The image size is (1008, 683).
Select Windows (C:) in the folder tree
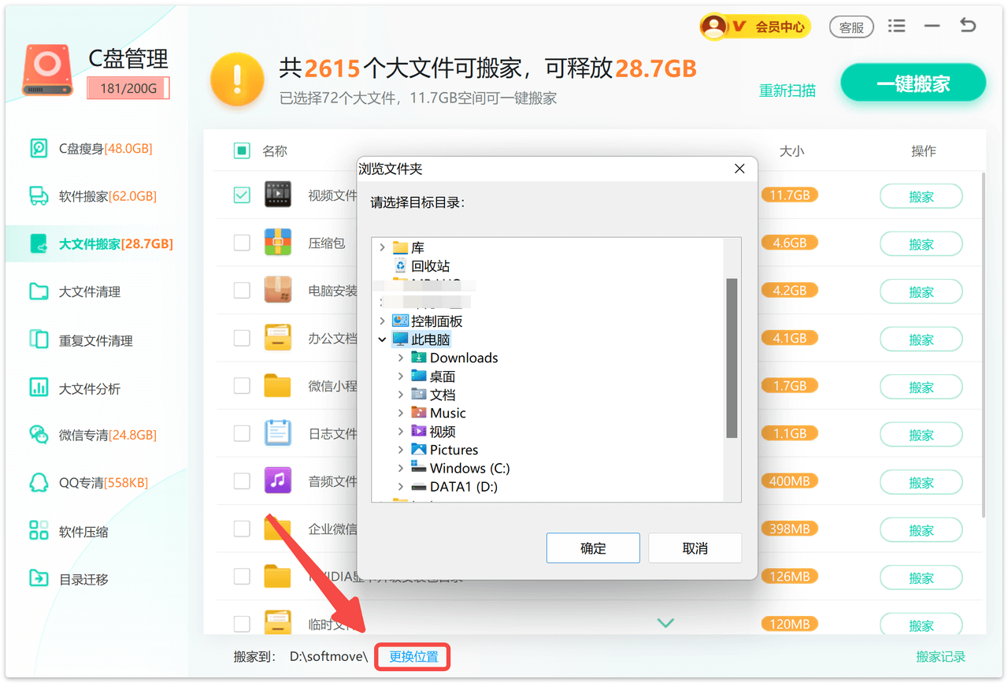coord(469,468)
